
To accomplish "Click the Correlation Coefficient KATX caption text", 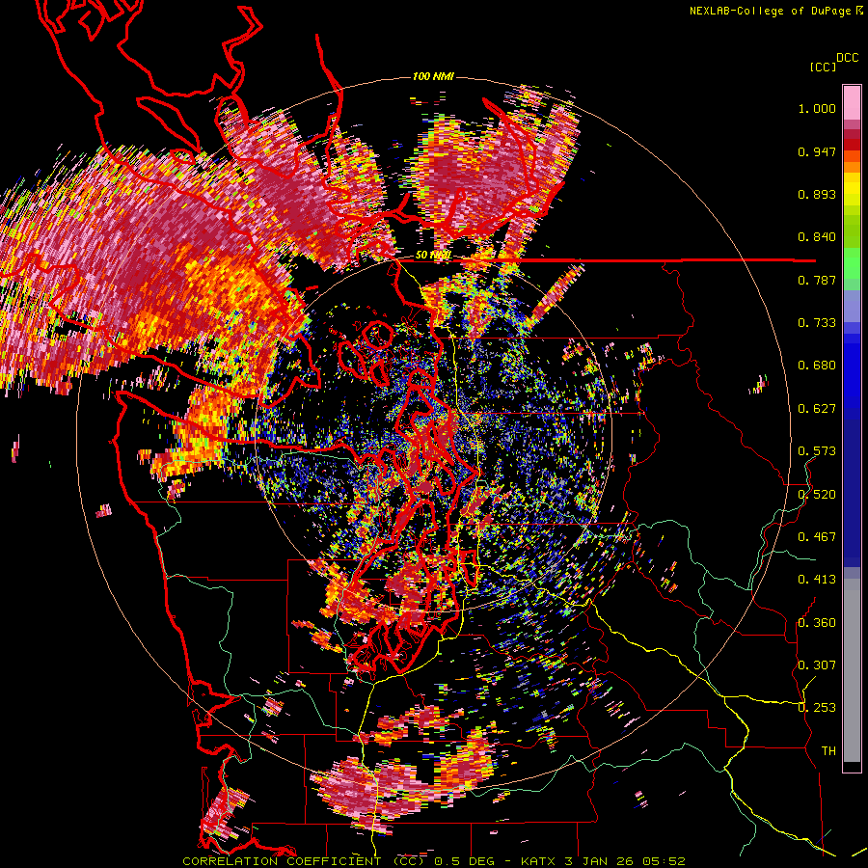I will tap(434, 861).
